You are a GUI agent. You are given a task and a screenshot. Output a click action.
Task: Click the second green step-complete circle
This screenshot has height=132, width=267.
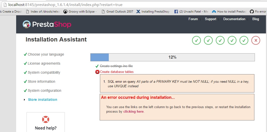click(208, 40)
